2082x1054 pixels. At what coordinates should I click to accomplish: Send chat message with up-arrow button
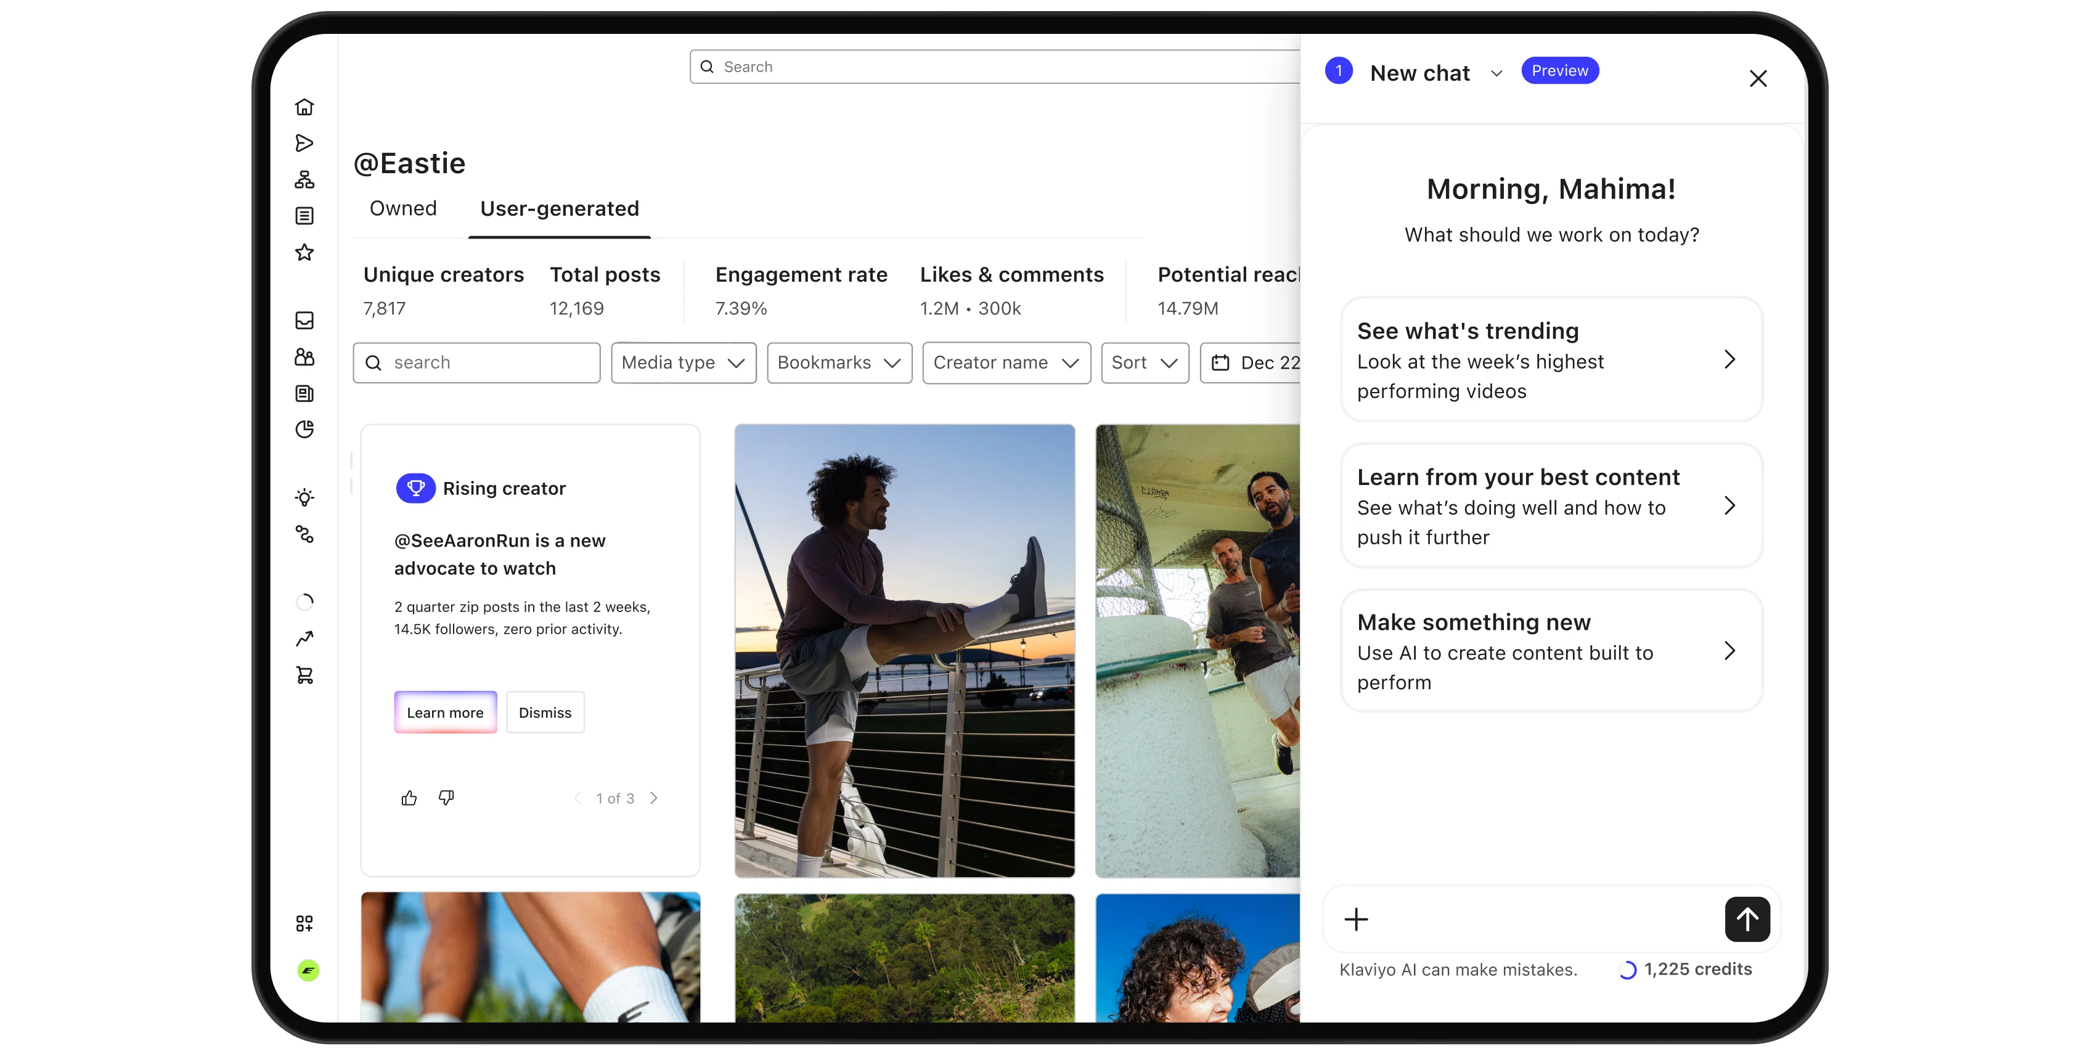[x=1747, y=919]
